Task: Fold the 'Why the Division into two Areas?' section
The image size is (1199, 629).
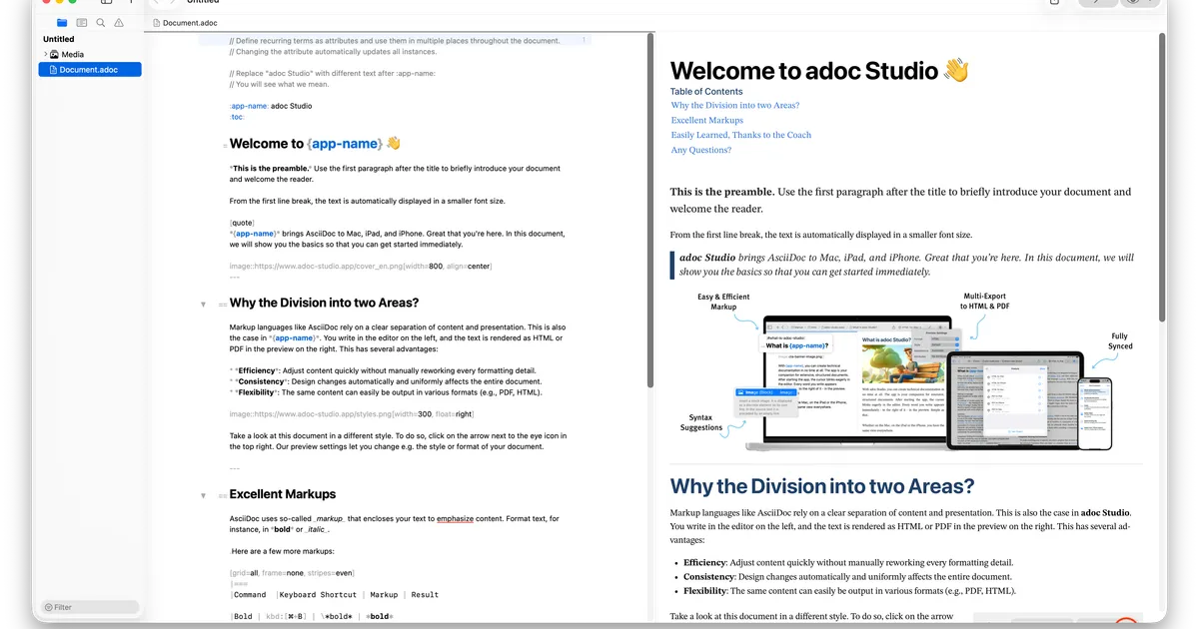Action: pos(203,304)
